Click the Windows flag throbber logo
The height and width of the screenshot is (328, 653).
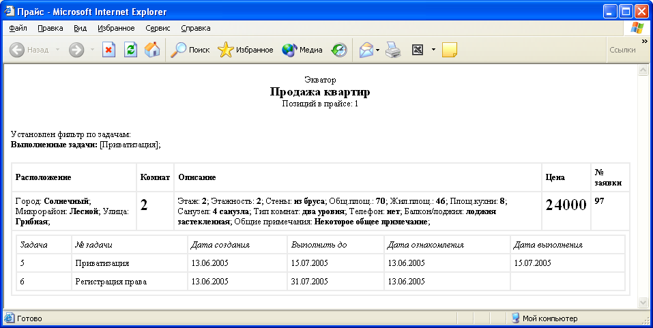pos(637,28)
